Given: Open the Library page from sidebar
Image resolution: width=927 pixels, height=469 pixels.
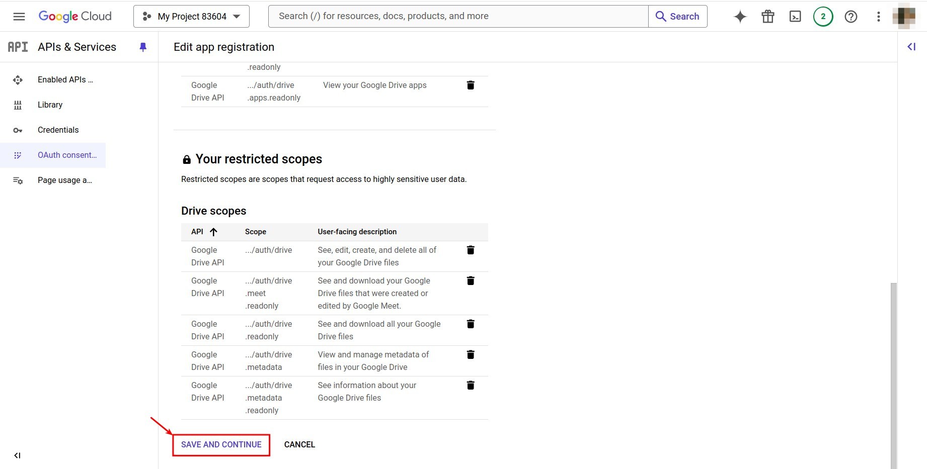Looking at the screenshot, I should (50, 105).
